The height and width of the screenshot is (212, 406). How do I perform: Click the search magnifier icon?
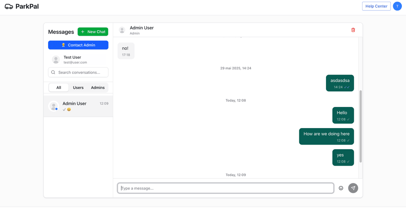[53, 72]
